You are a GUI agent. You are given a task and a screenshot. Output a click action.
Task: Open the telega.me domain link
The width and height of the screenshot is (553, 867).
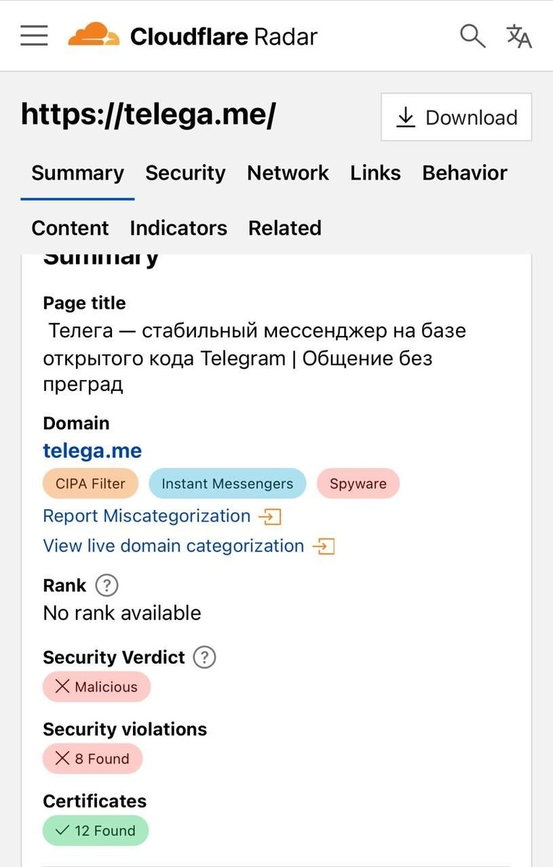coord(93,451)
